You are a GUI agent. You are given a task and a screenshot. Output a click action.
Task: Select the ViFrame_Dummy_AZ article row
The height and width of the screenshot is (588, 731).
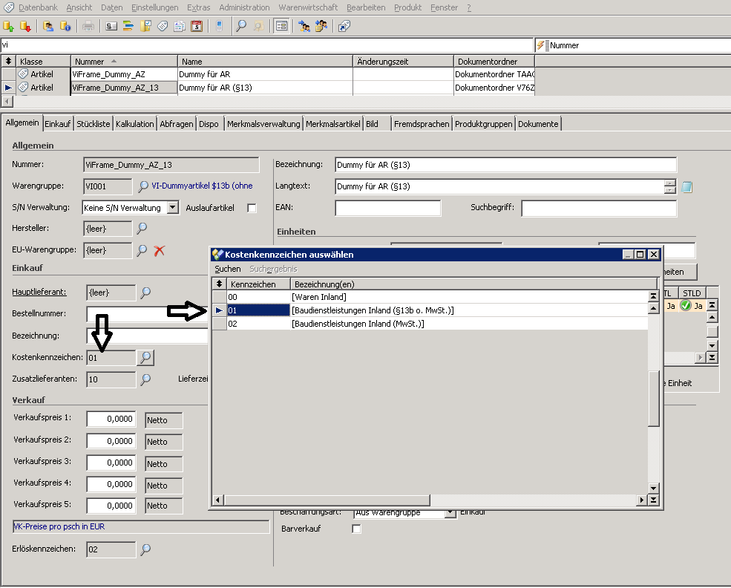(x=268, y=74)
